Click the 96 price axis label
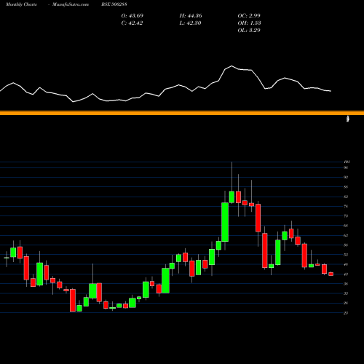364x364 pixels. coord(346,167)
